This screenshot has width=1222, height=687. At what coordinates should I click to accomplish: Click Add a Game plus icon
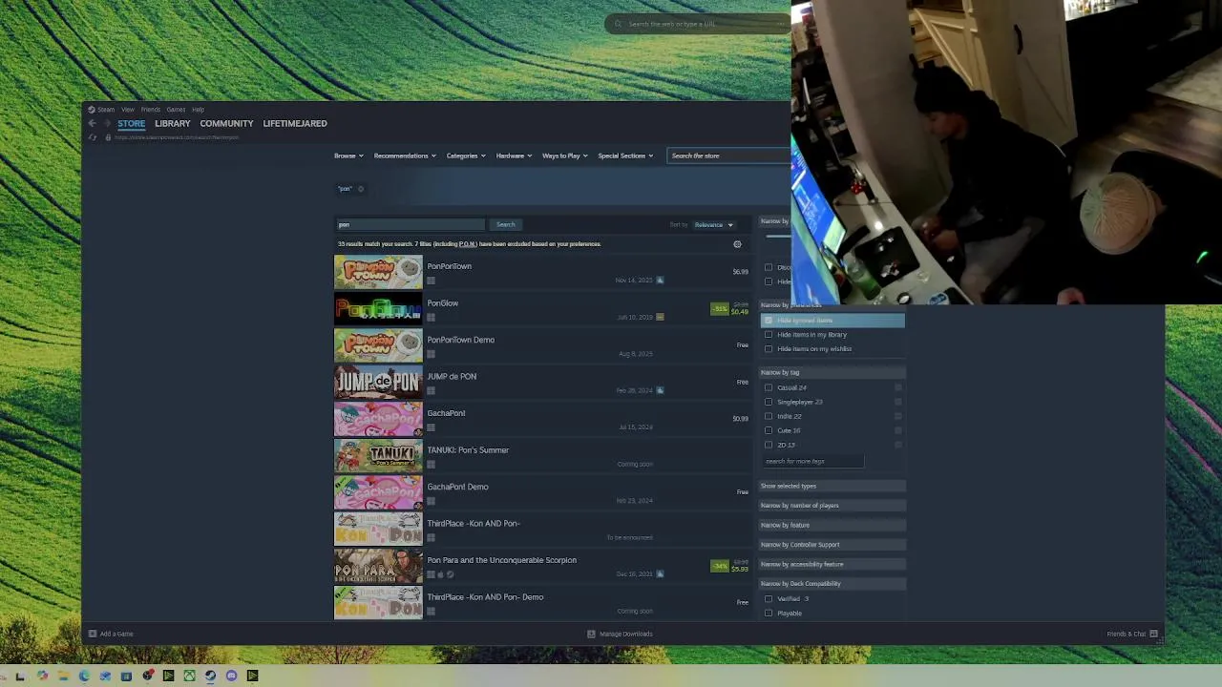tap(93, 634)
